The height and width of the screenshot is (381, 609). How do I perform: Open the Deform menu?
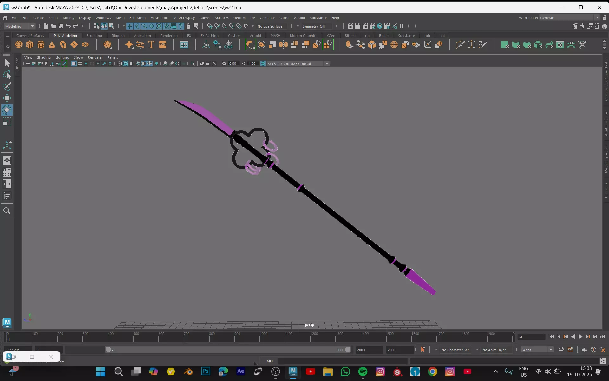click(x=239, y=18)
